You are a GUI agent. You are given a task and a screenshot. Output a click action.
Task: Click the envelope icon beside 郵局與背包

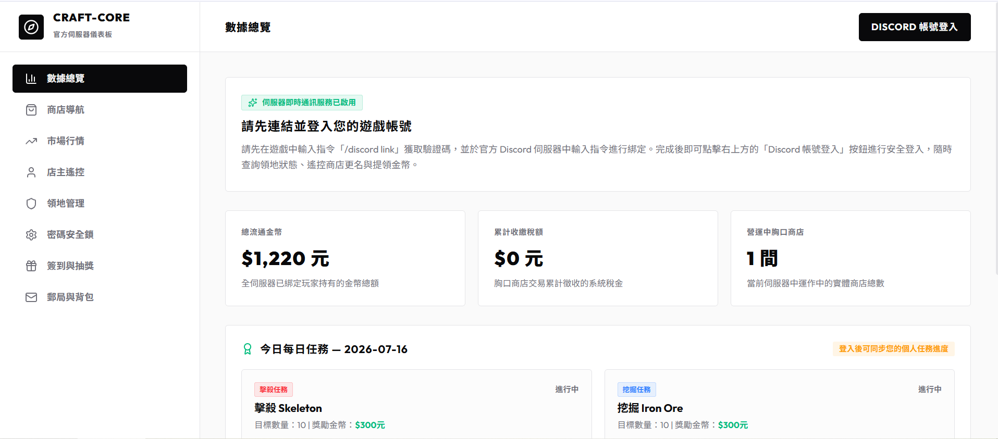pos(31,297)
